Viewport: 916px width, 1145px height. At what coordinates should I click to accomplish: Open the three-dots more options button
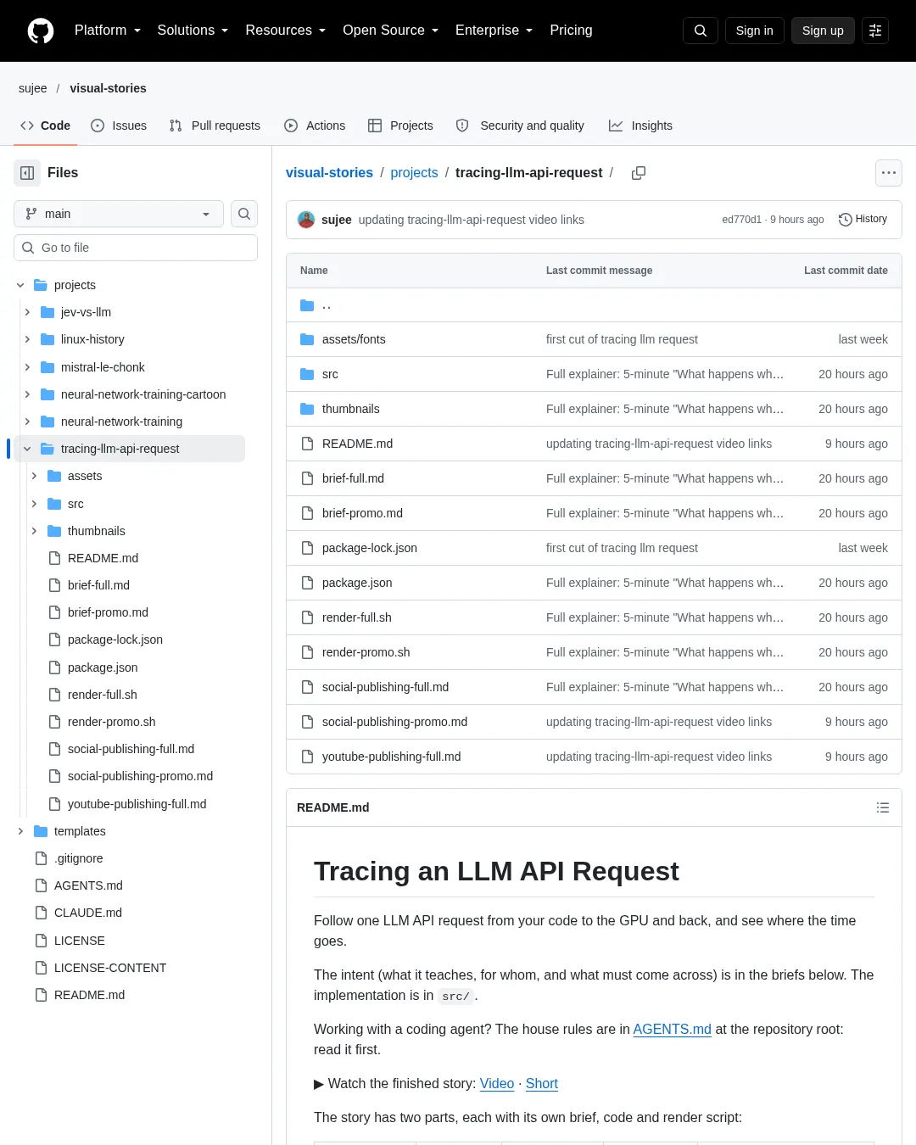coord(889,173)
